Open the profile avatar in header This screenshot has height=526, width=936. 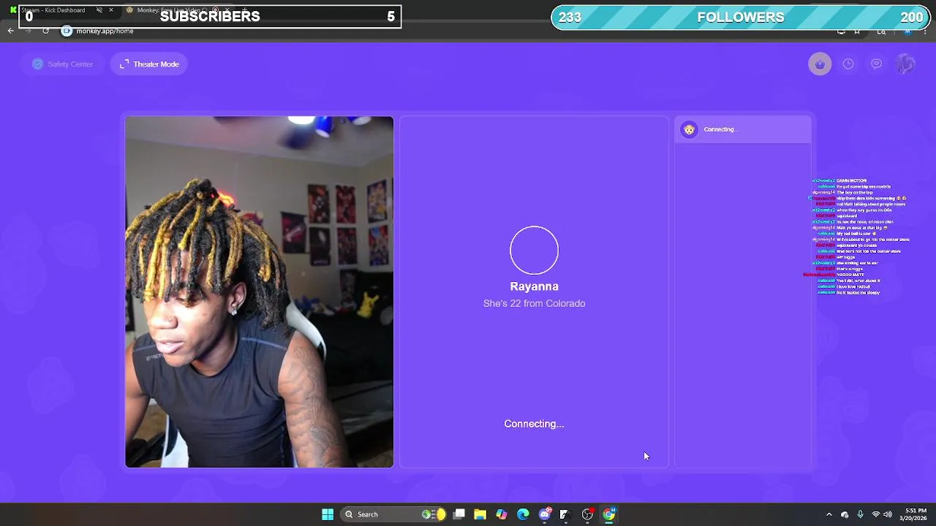coord(905,64)
